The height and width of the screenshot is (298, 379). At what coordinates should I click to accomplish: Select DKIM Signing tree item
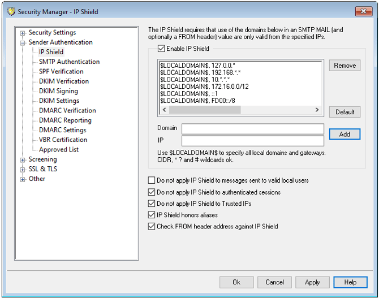pyautogui.click(x=58, y=91)
